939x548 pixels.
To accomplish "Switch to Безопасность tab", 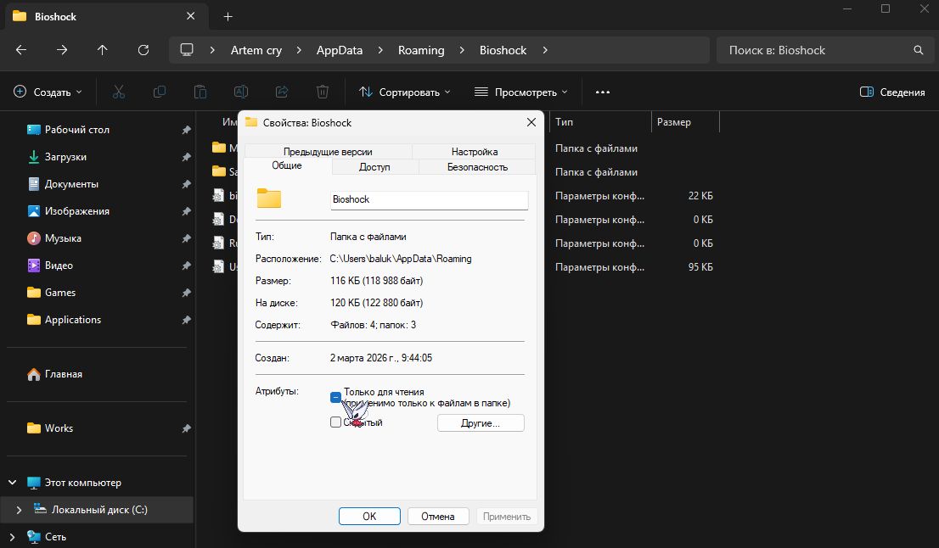I will tap(477, 167).
